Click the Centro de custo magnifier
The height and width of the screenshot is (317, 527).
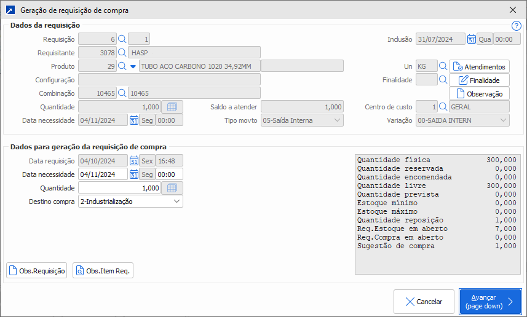click(443, 107)
